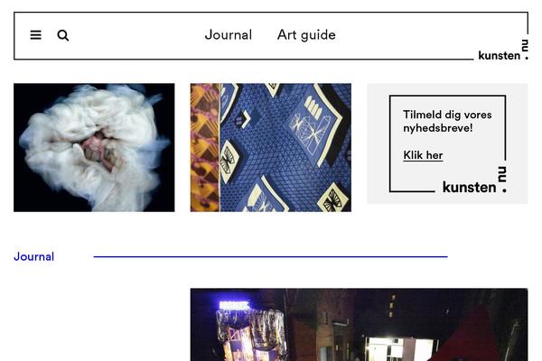Click the kunsten.nu logo in header
Screen dimensions: 542x361
coord(503,51)
